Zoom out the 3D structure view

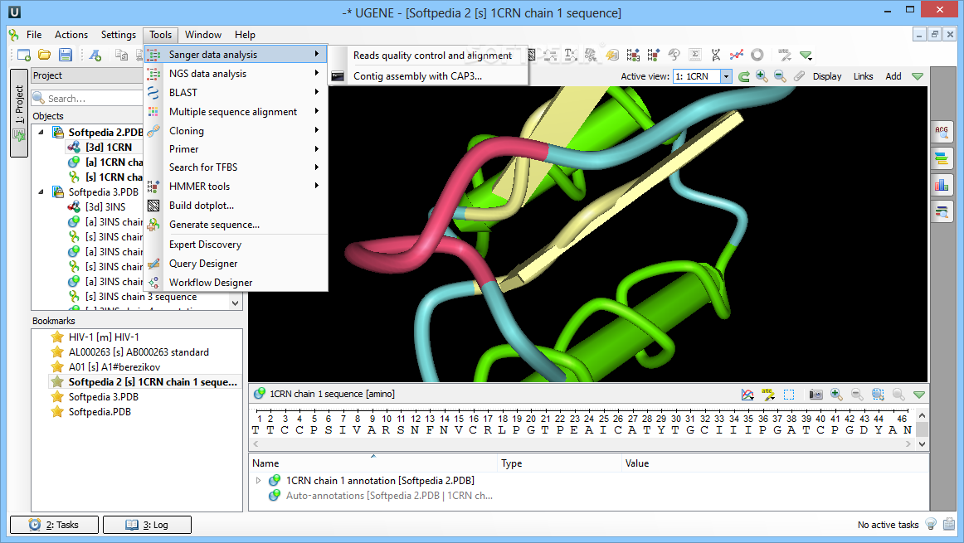(780, 76)
